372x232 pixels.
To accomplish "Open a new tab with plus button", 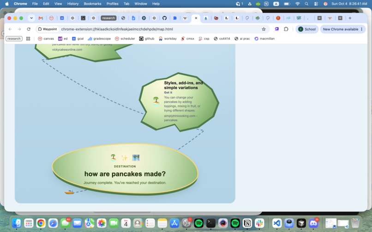I will [350, 18].
